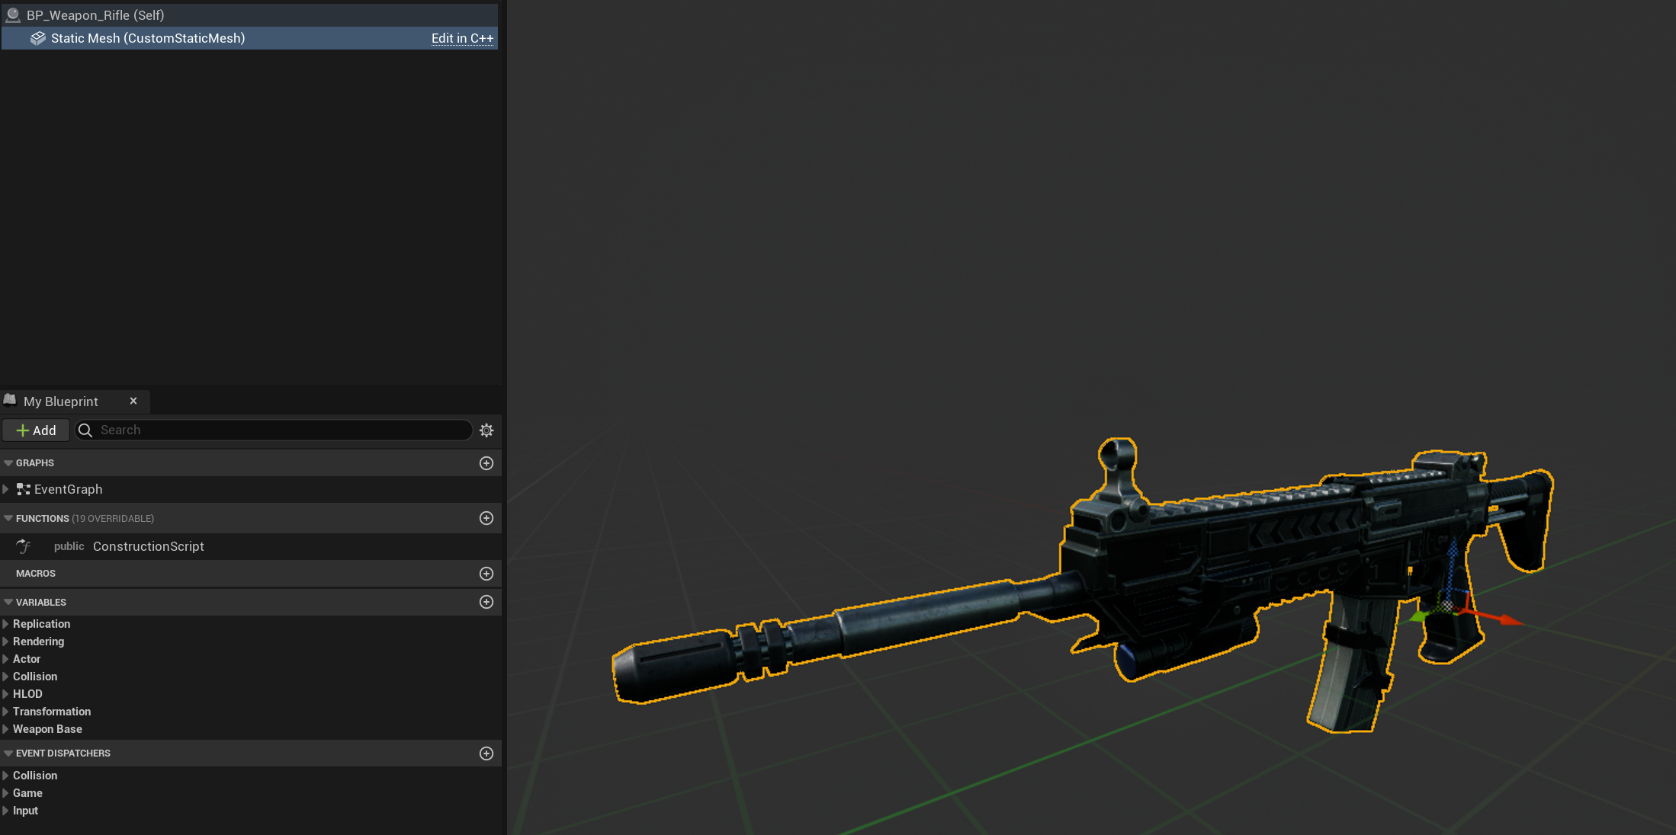Collapse the Variables section header
This screenshot has width=1676, height=835.
pos(8,602)
